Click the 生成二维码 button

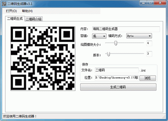point(118,87)
